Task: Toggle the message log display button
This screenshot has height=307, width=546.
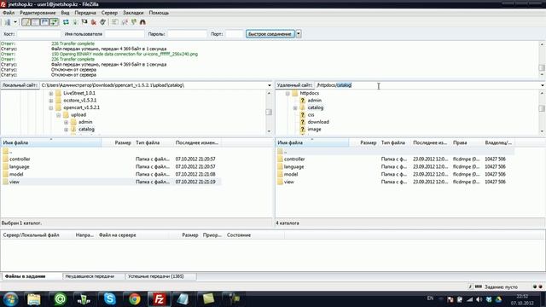Action: click(26, 22)
